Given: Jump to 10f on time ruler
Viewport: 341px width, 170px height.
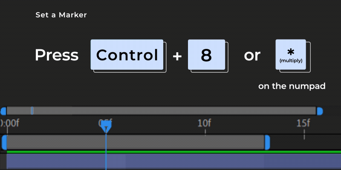Looking at the screenshot, I should tap(205, 123).
